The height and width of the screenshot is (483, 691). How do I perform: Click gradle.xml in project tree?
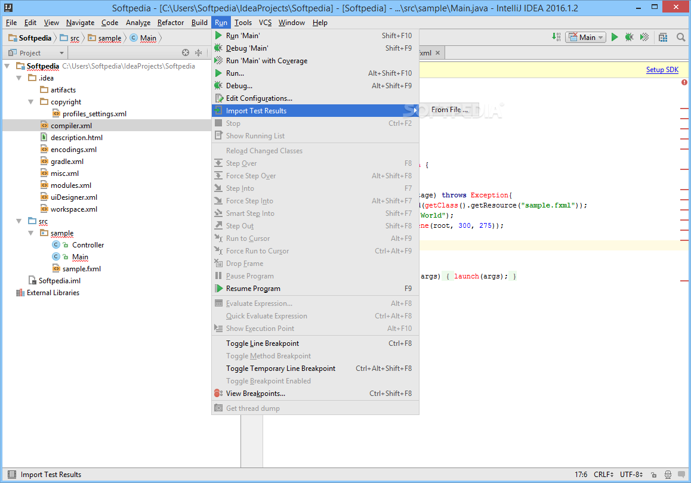tap(67, 162)
